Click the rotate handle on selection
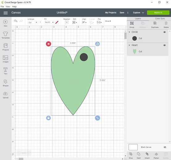 click(x=98, y=44)
